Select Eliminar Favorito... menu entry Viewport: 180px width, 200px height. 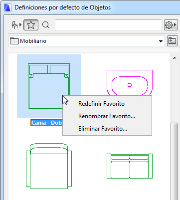tap(103, 129)
